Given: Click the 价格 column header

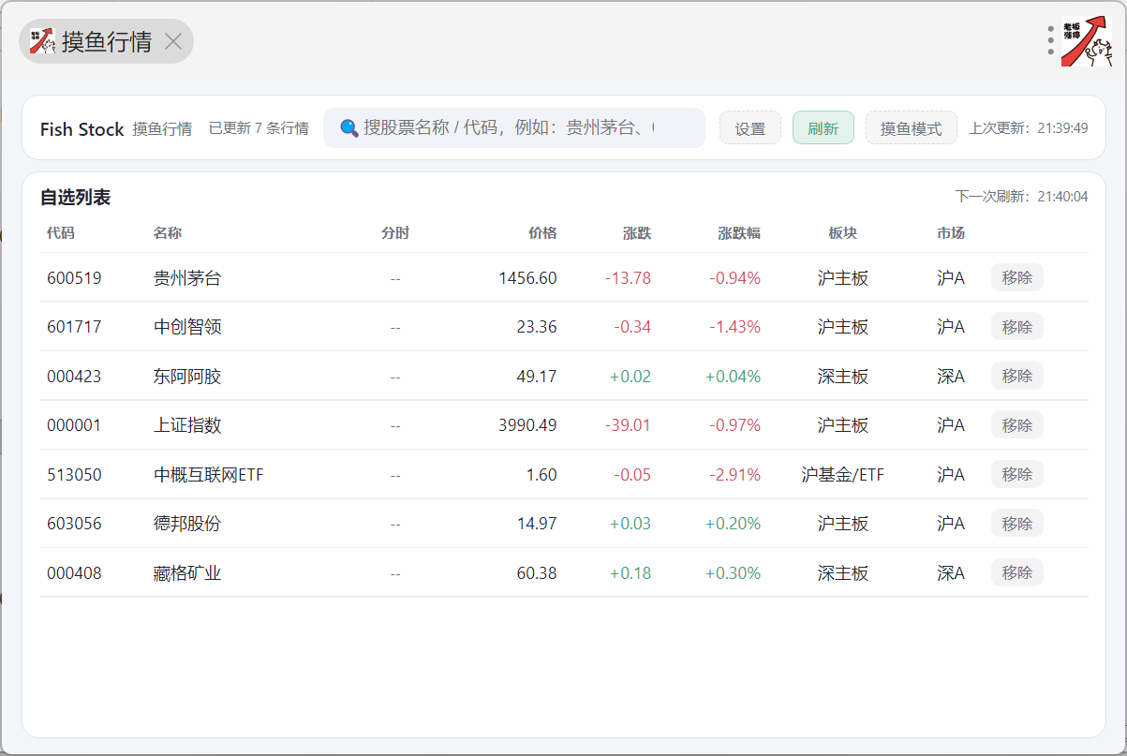Looking at the screenshot, I should click(x=542, y=233).
